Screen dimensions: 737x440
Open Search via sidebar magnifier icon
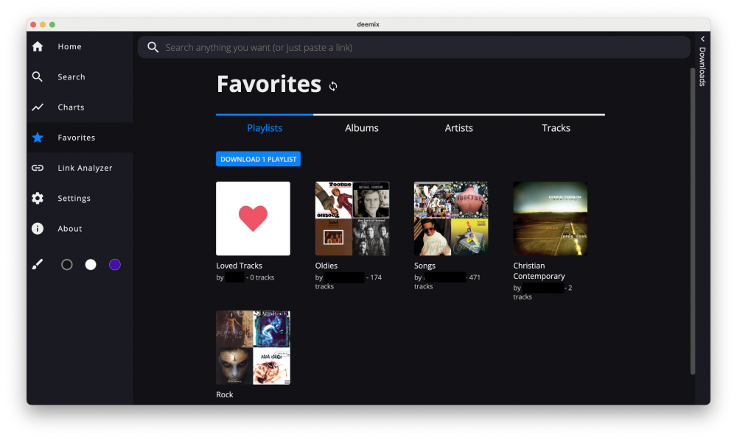click(38, 77)
